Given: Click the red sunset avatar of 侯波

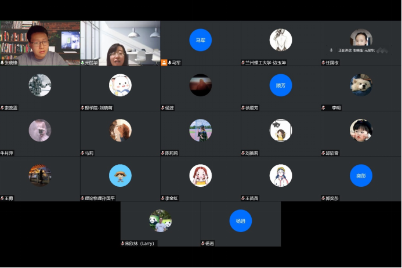Looking at the screenshot, I should click(201, 85).
